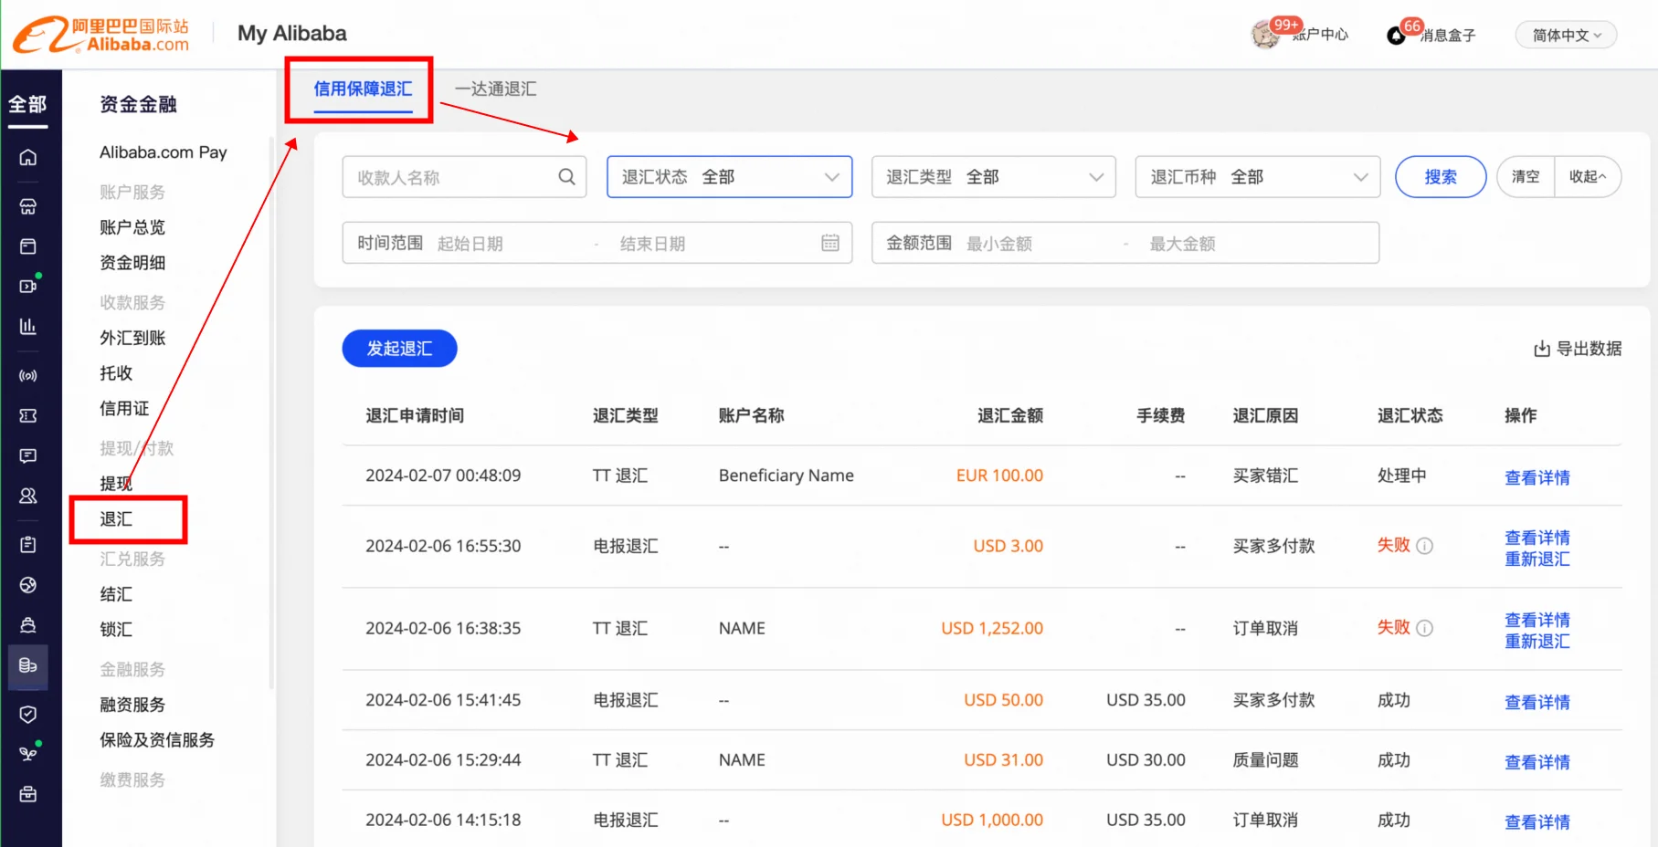Expand the 退汇状态 dropdown

pos(729,177)
